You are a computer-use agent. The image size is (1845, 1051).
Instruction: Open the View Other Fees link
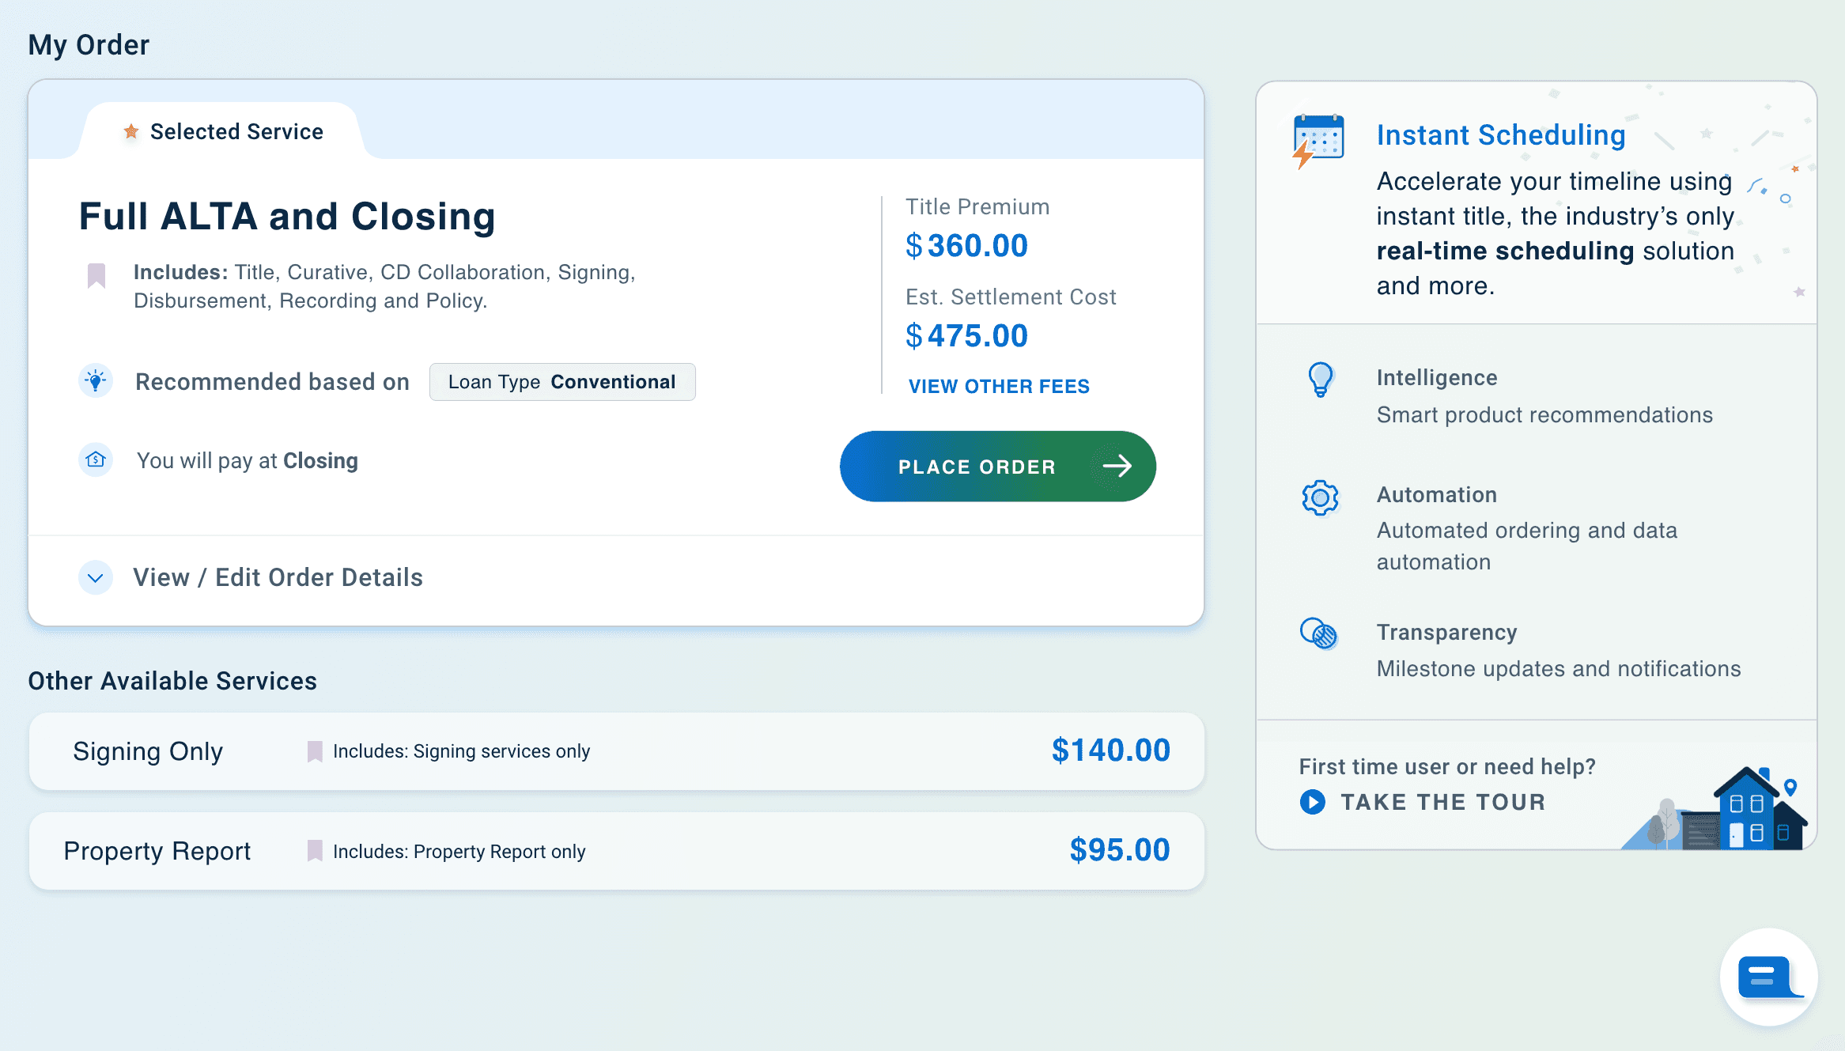pos(999,386)
